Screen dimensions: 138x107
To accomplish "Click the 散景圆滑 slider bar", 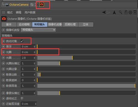I will coord(86,86).
